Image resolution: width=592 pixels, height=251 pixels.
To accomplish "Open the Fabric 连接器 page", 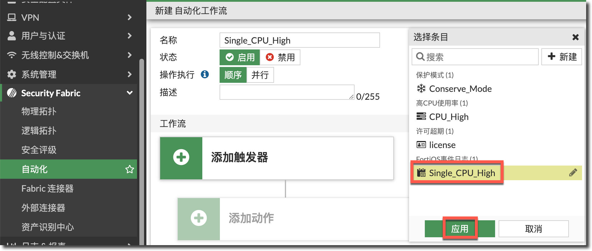I will (x=47, y=188).
